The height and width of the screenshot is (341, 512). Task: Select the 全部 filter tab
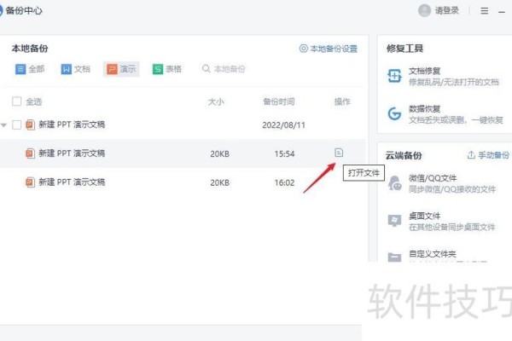point(30,69)
